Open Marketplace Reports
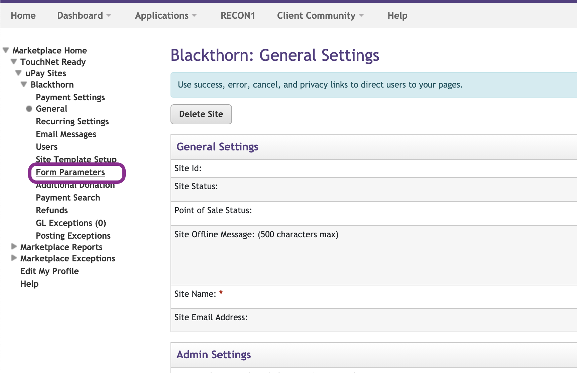 click(62, 247)
